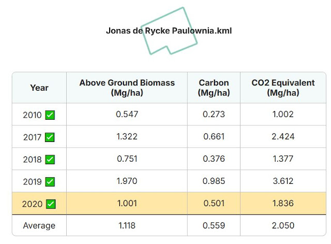Click the CO2 Equivalent column header

283,88
